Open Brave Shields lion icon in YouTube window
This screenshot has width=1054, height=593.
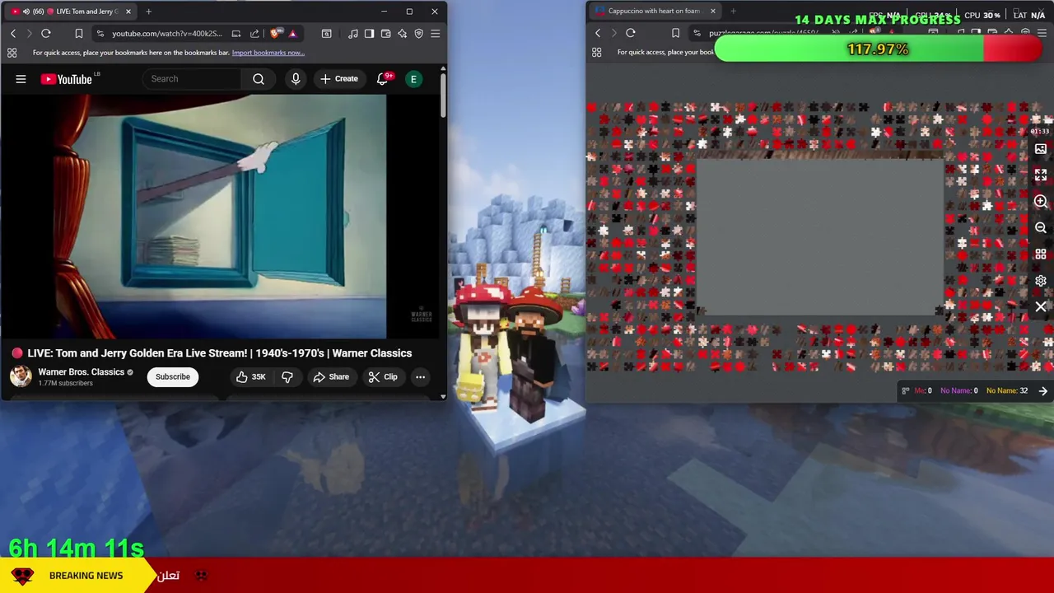tap(275, 34)
